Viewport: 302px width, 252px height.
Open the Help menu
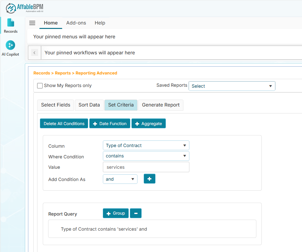coord(100,23)
